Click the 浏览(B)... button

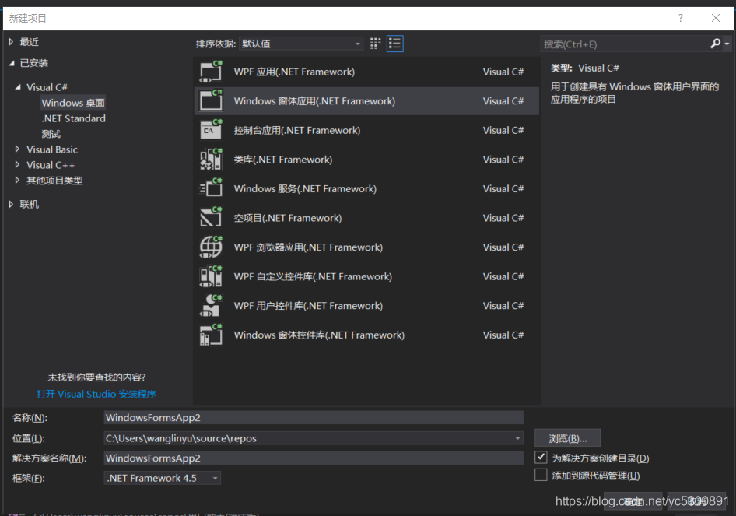point(567,438)
